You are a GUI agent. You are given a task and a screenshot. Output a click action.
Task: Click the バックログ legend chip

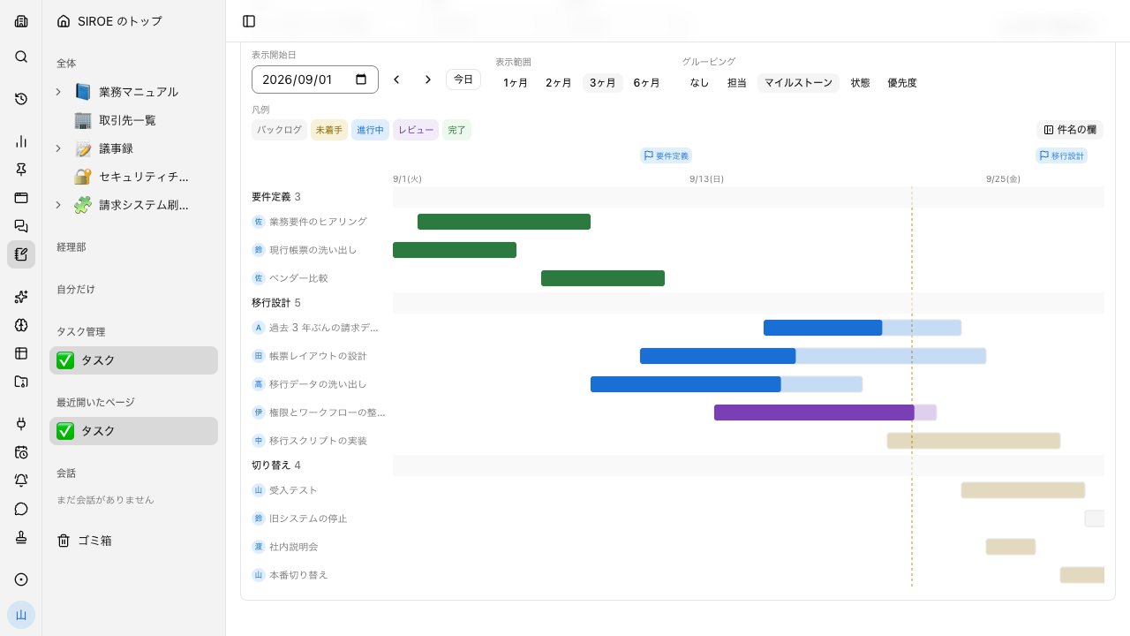click(x=279, y=130)
